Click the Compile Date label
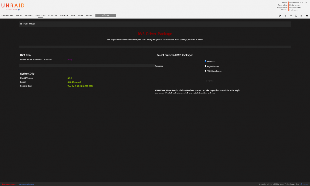 [26, 86]
